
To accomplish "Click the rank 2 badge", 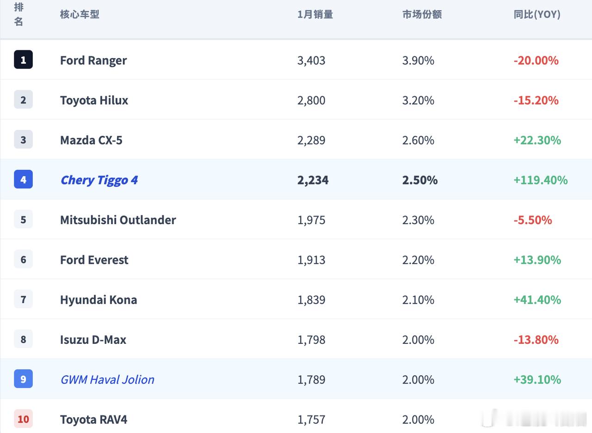I will (23, 99).
